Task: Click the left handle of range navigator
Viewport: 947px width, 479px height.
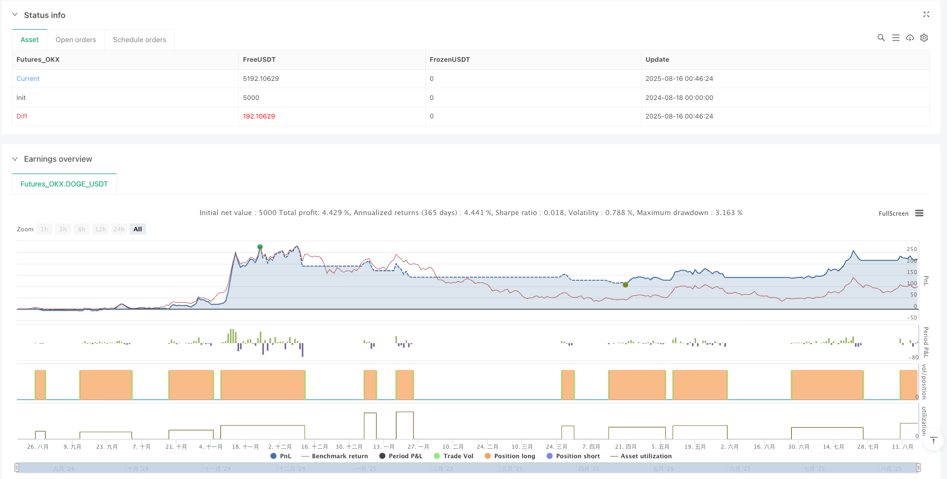Action: click(17, 467)
